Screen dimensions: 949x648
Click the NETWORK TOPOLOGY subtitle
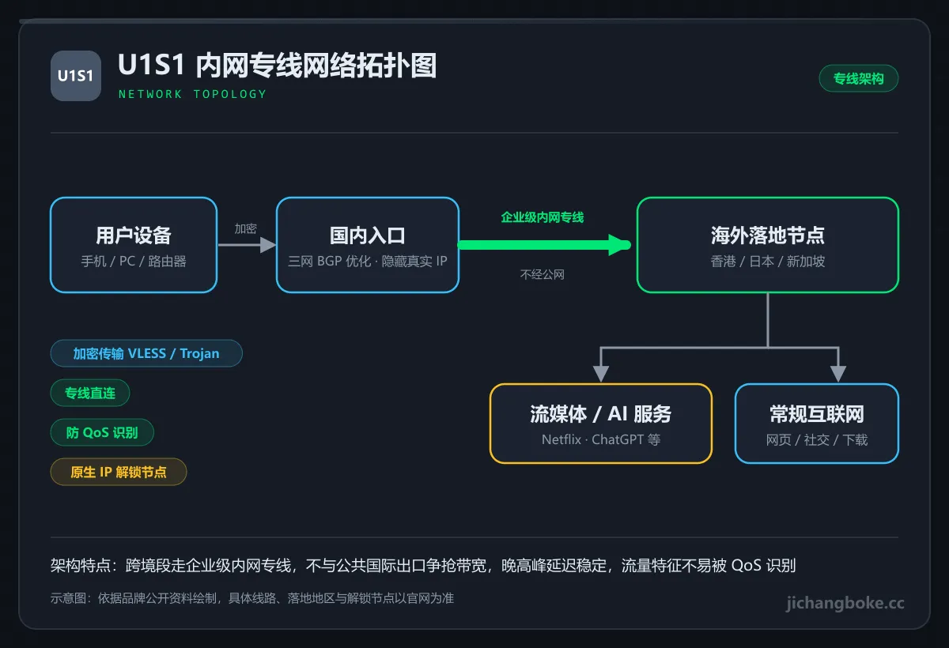pyautogui.click(x=192, y=94)
